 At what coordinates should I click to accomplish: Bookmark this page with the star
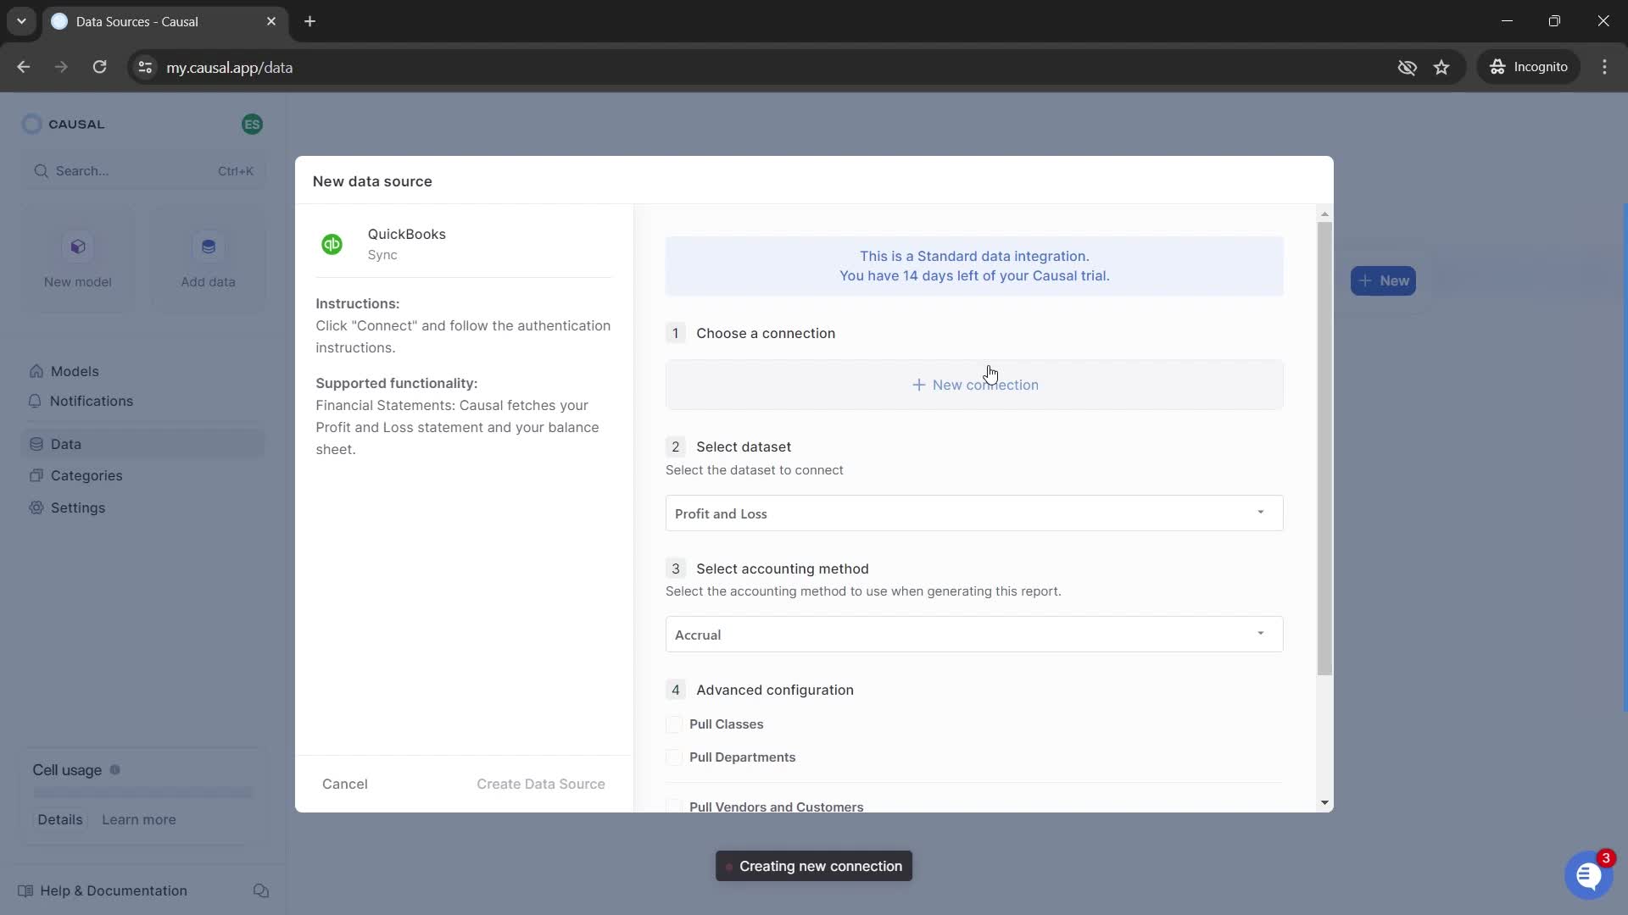coord(1441,67)
